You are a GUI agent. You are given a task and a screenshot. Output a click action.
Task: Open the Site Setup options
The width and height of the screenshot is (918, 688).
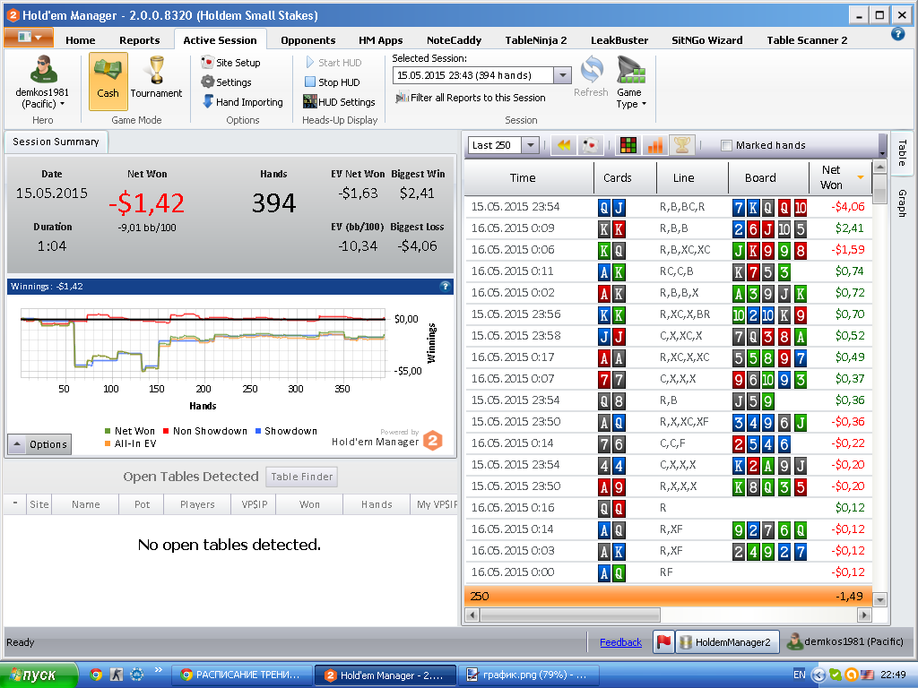pos(230,63)
